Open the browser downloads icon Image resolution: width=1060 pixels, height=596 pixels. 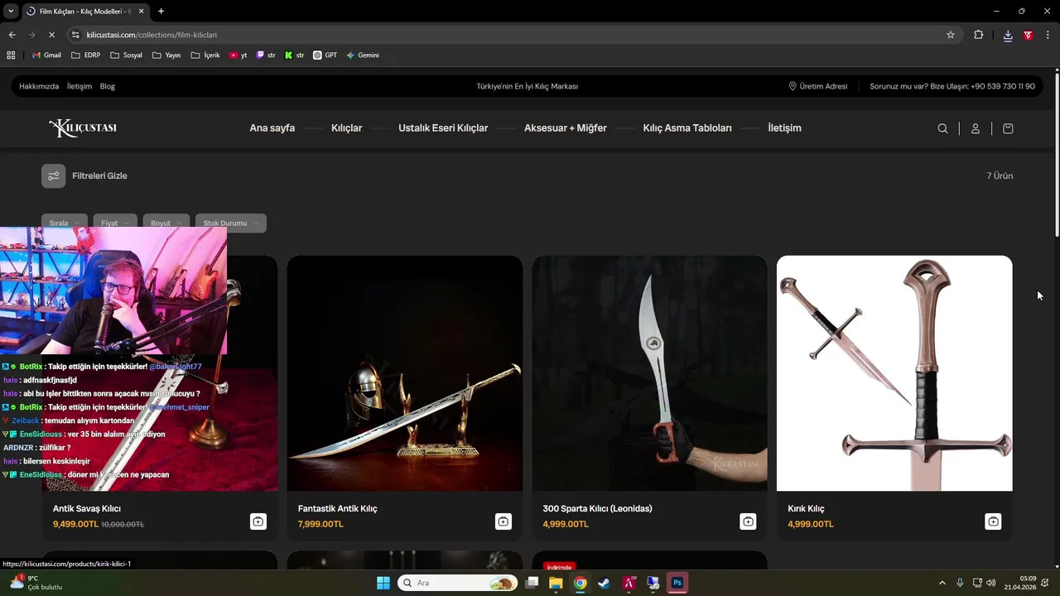coord(1008,35)
